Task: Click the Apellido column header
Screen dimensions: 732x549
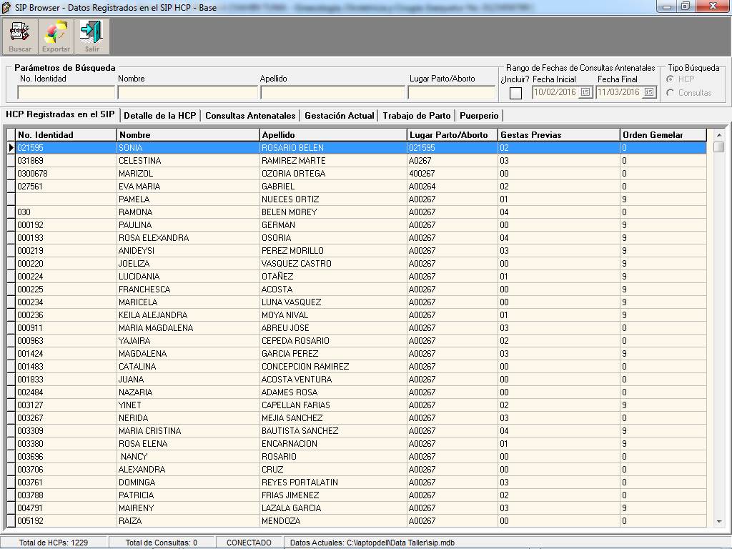Action: (x=333, y=135)
